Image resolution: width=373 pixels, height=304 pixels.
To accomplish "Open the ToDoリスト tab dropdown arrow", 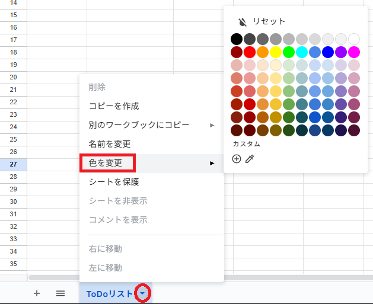I will [142, 294].
